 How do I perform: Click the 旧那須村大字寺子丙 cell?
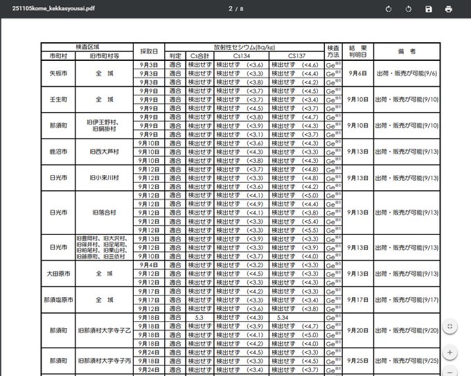[x=104, y=361]
